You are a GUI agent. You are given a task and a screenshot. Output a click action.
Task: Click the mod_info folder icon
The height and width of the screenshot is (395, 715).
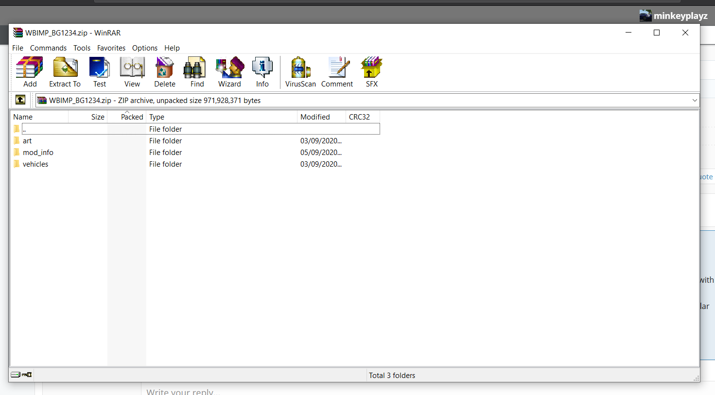[x=17, y=152]
